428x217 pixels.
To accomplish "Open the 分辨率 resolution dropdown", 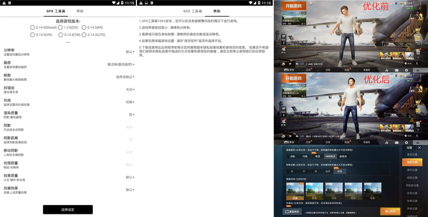I will pyautogui.click(x=129, y=52).
